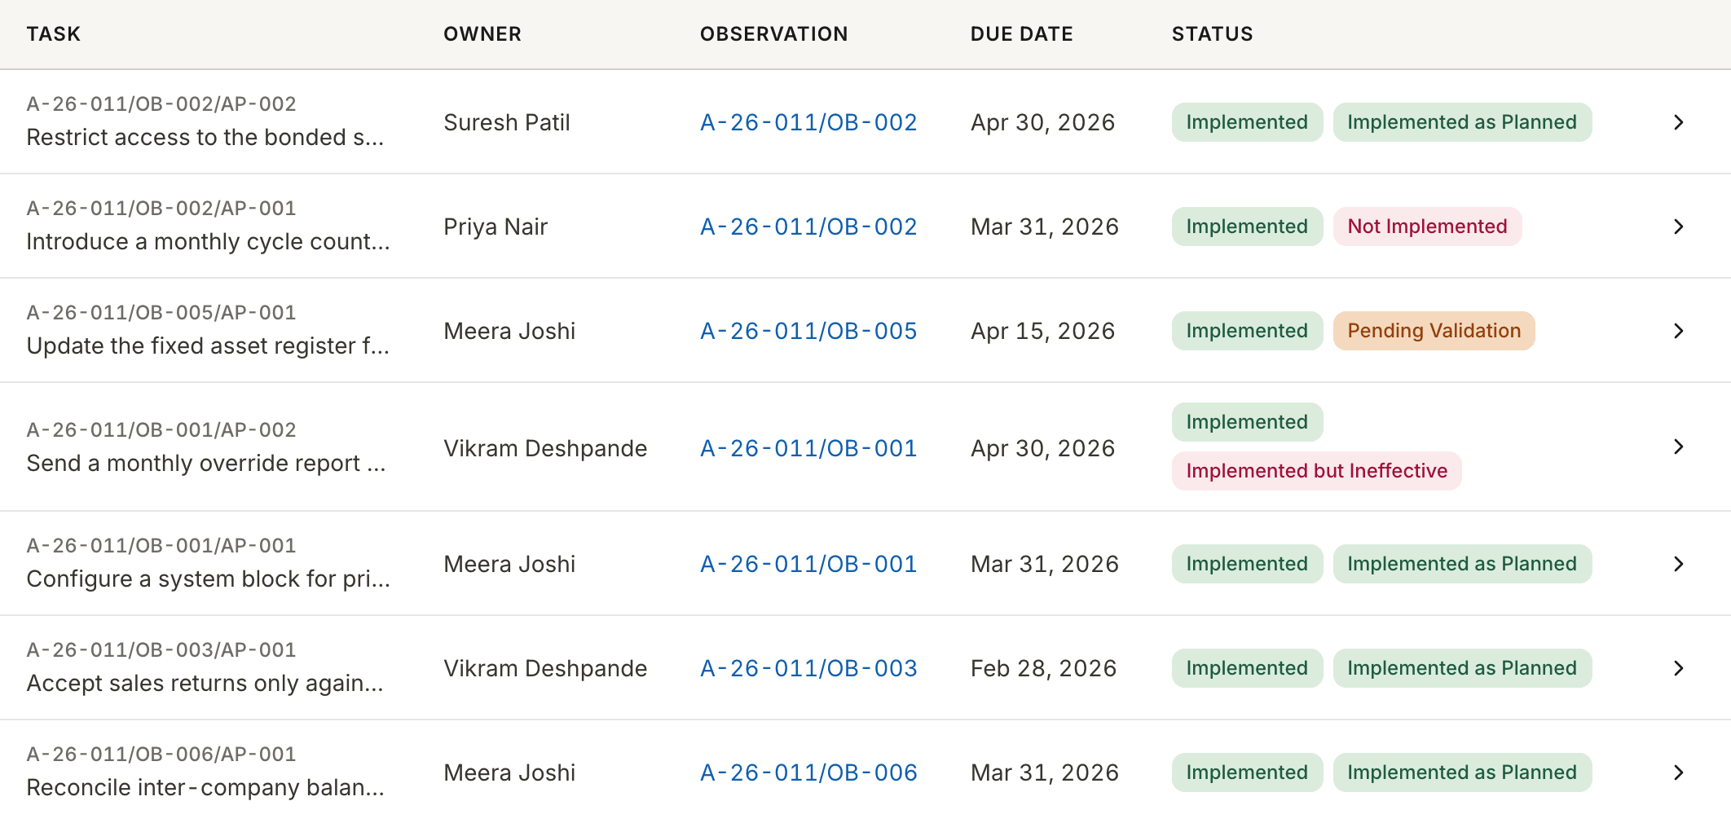Click owner name Priya Nair

click(x=496, y=227)
